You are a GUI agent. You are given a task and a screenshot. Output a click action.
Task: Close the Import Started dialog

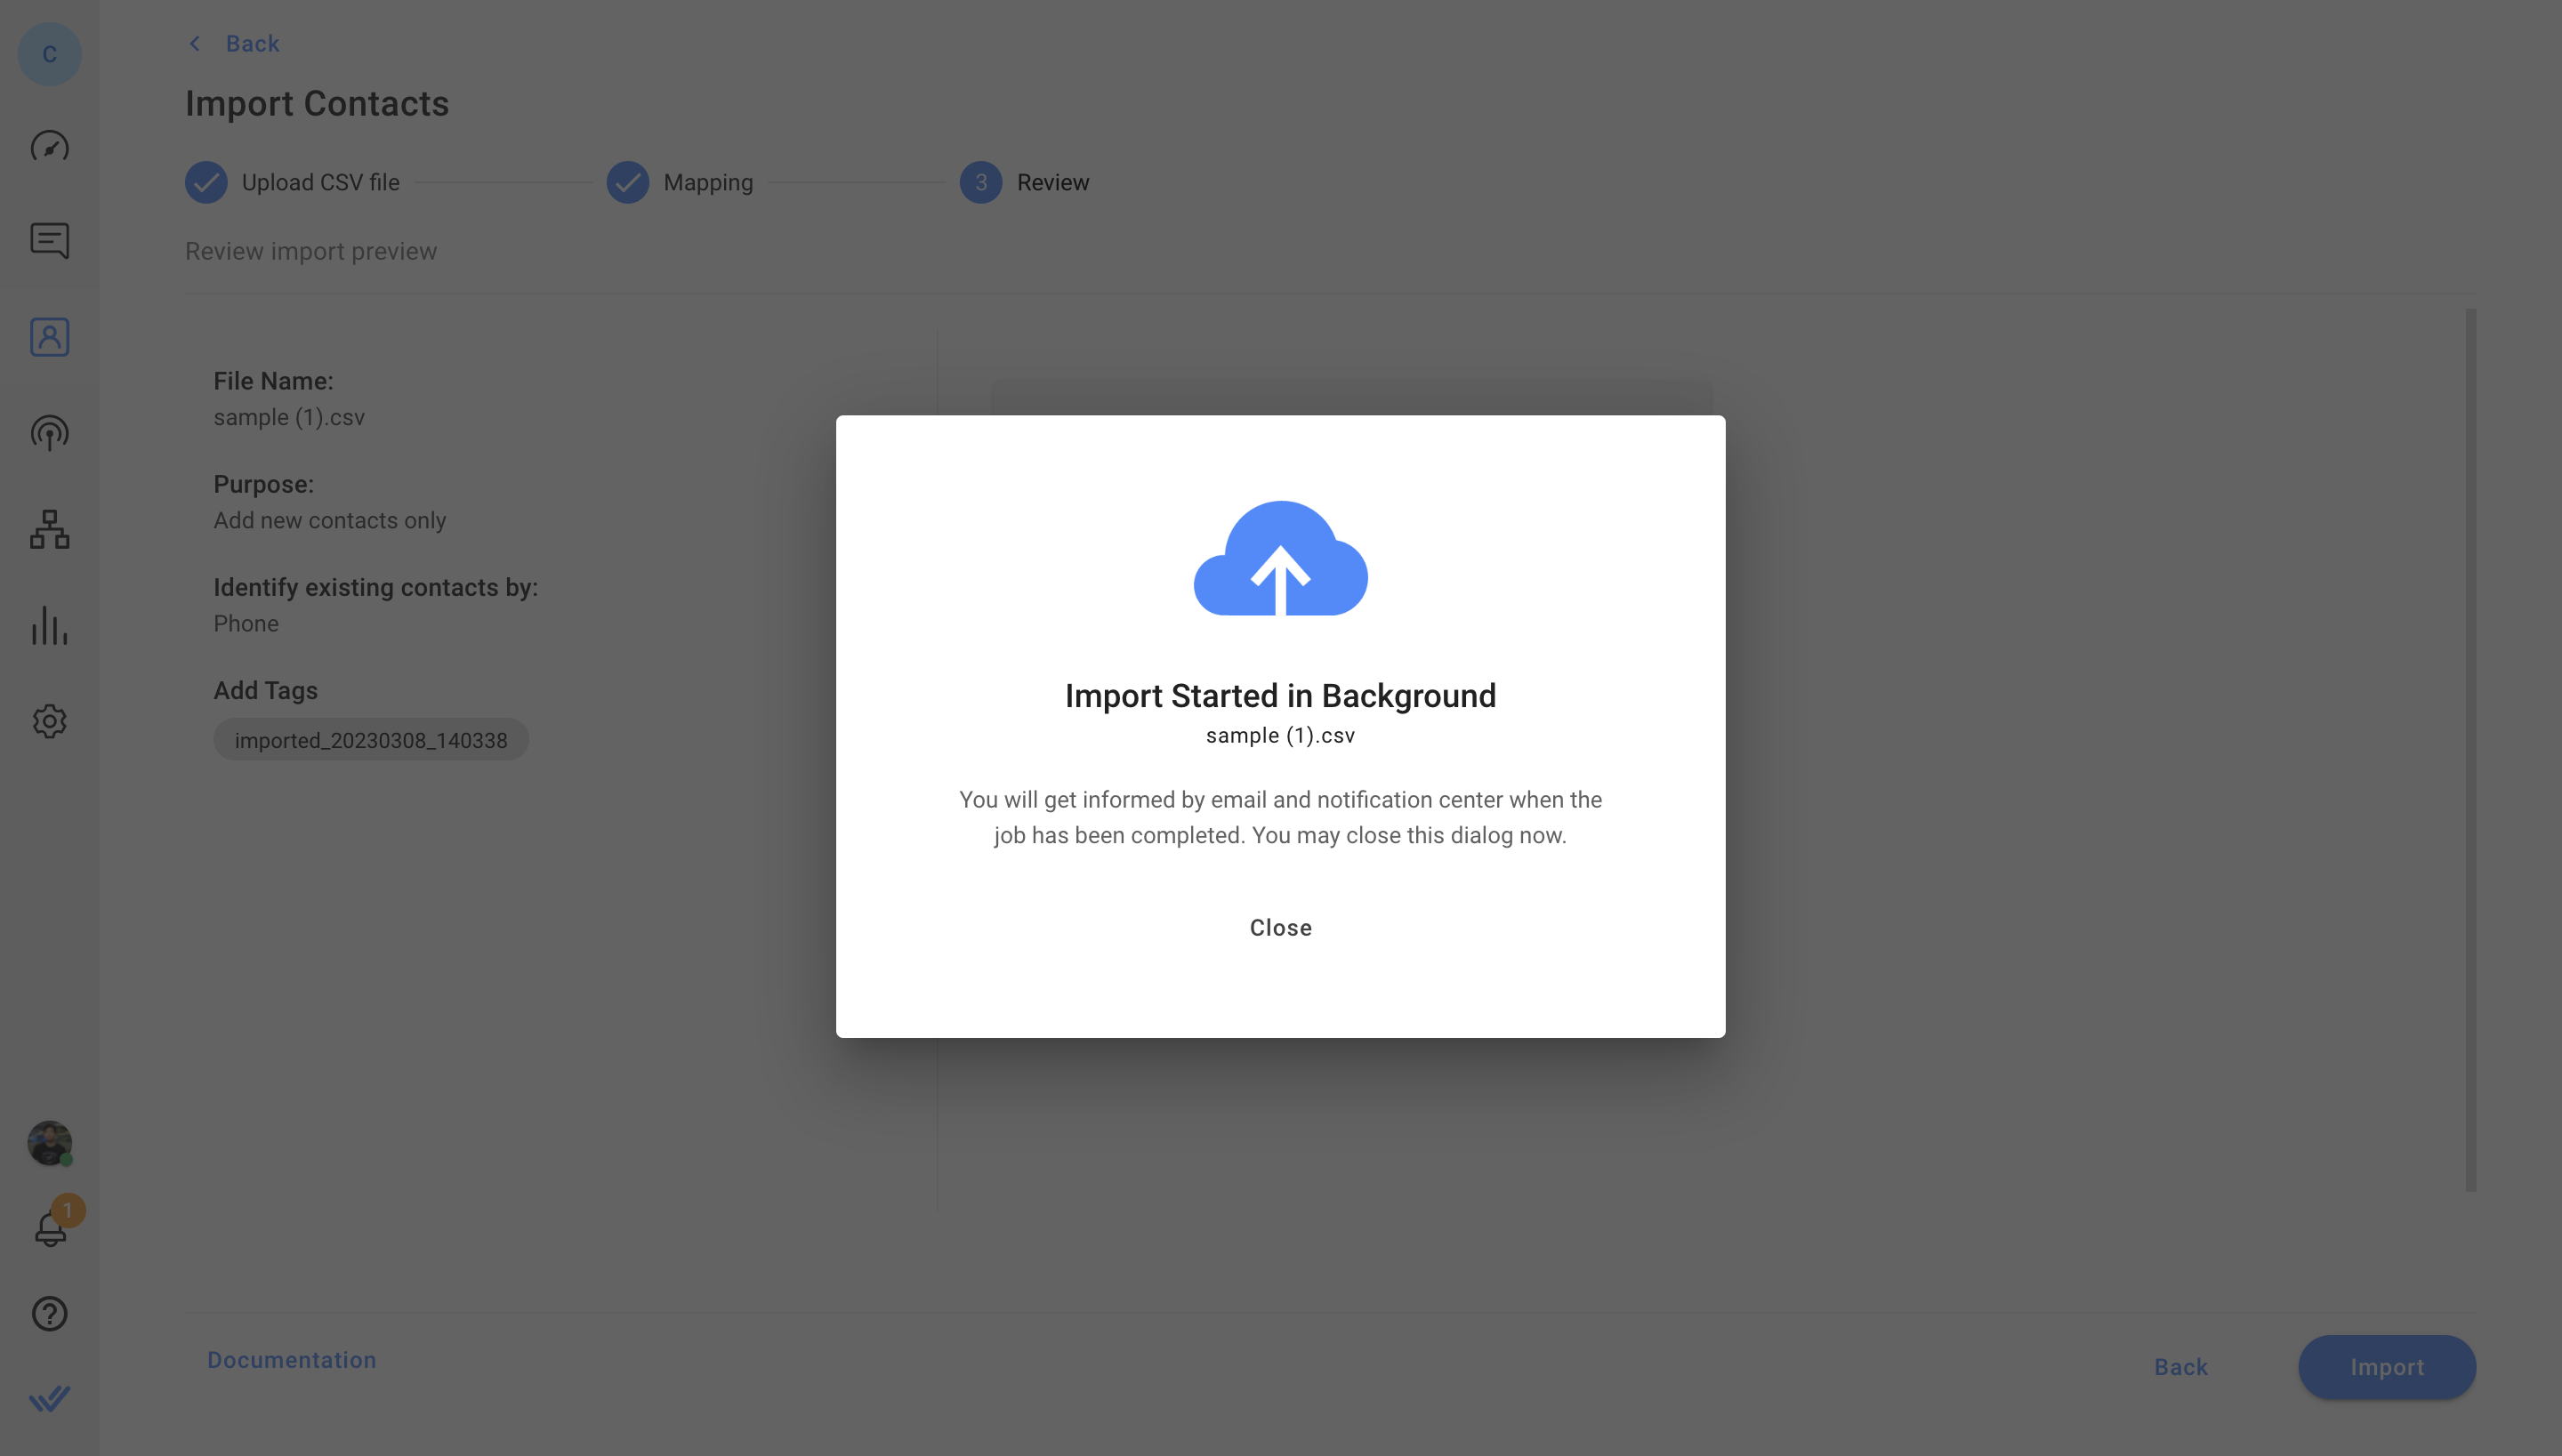1280,927
